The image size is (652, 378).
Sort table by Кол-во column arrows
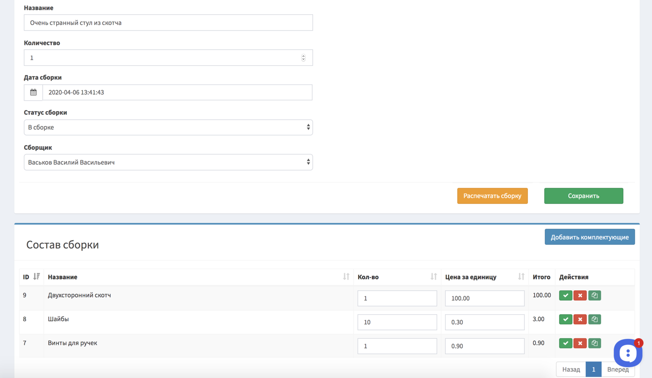tap(434, 277)
